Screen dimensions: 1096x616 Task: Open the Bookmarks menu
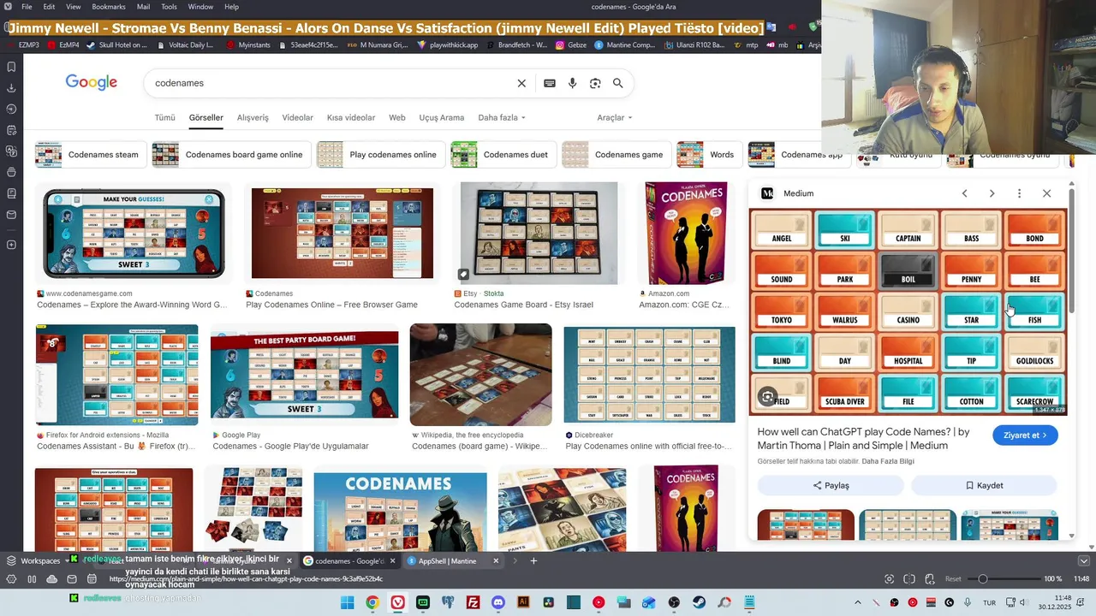109,7
